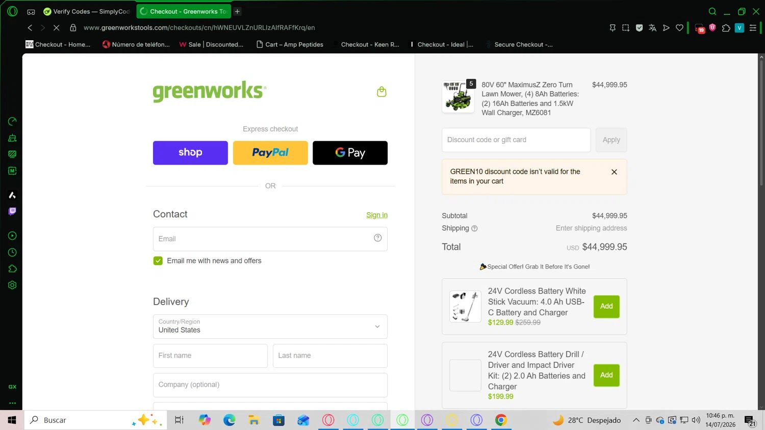Open the extension with red 19 badge
The image size is (765, 430).
(700, 29)
